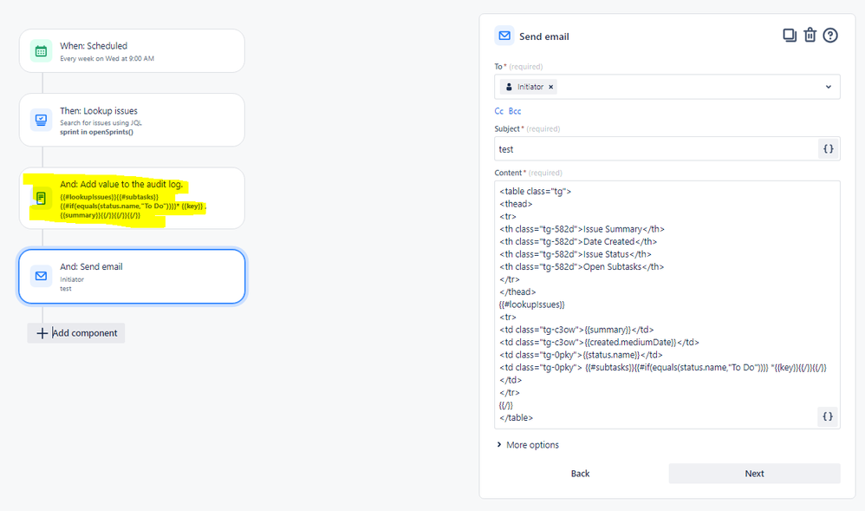The image size is (865, 511).
Task: Click the audit log document icon
Action: (41, 198)
